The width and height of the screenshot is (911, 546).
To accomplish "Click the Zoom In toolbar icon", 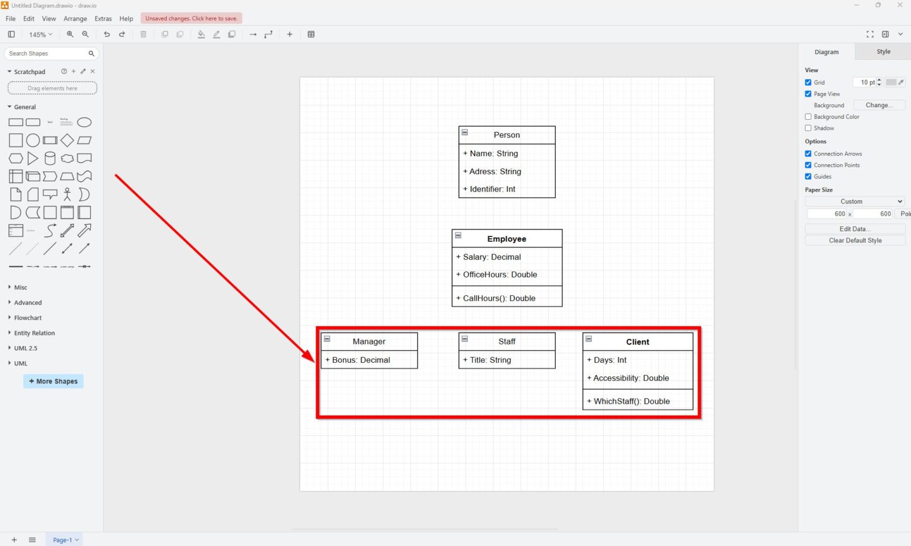I will click(x=70, y=34).
